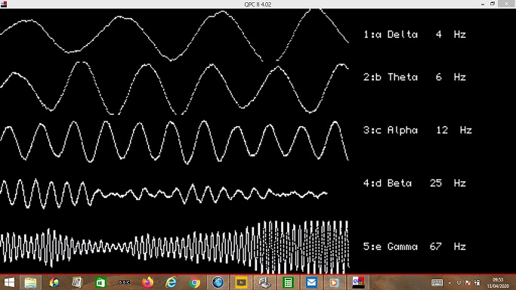Launch Windows Media Player from the taskbar
The width and height of the screenshot is (516, 290).
point(335,282)
